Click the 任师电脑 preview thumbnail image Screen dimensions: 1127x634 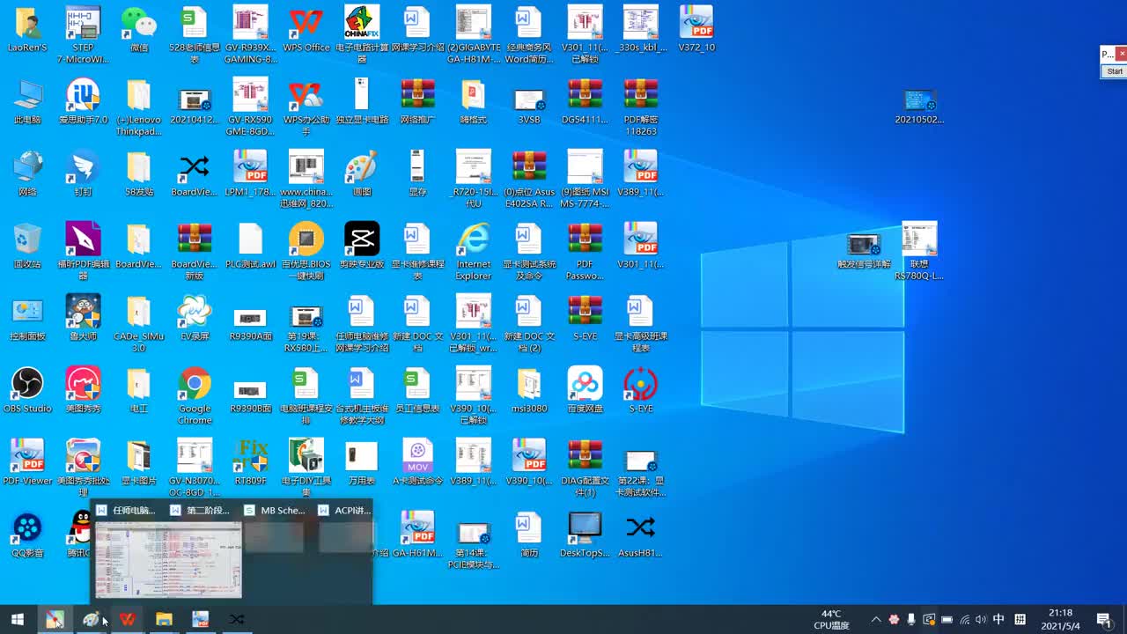click(x=168, y=559)
